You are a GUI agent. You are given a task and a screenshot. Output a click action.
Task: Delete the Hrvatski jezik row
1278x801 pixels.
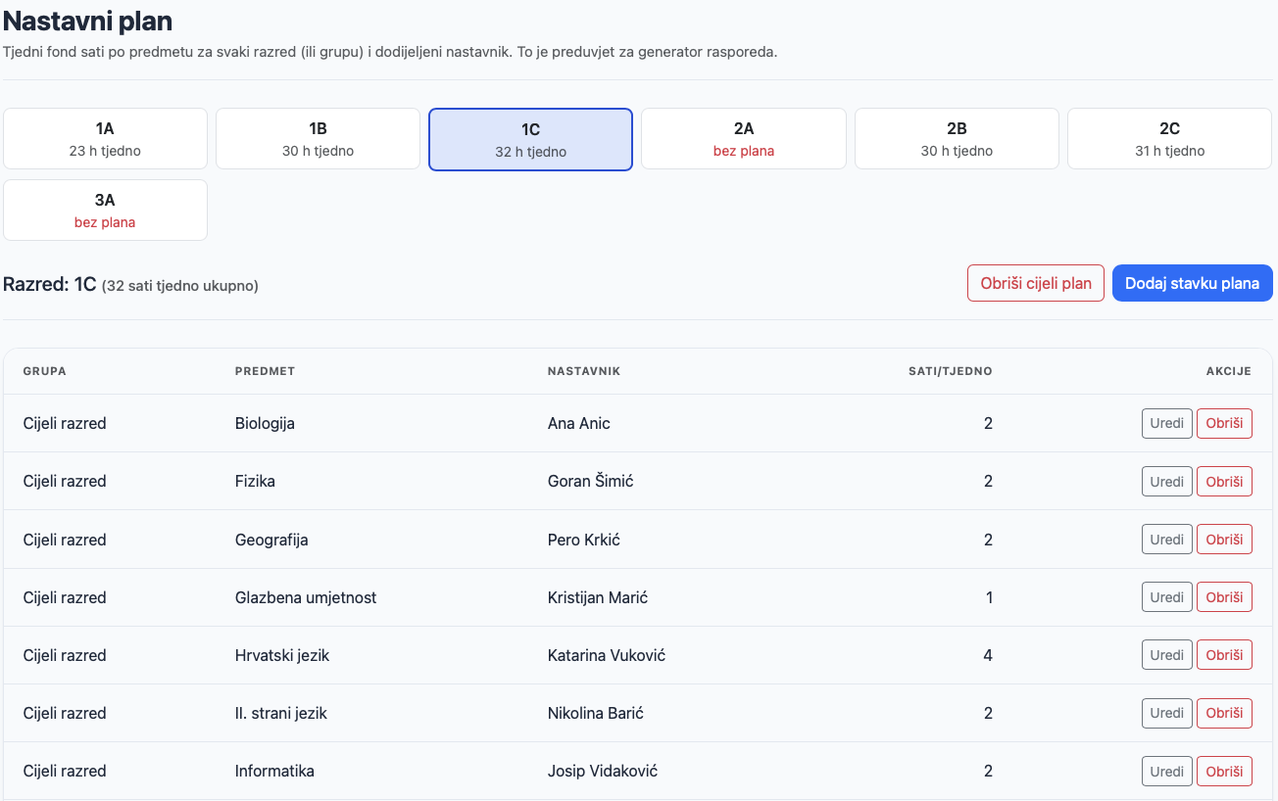click(x=1224, y=655)
